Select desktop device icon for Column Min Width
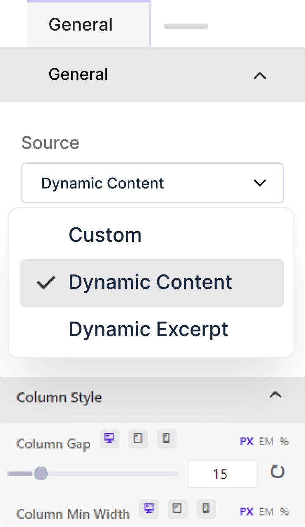The width and height of the screenshot is (305, 527). point(149,508)
